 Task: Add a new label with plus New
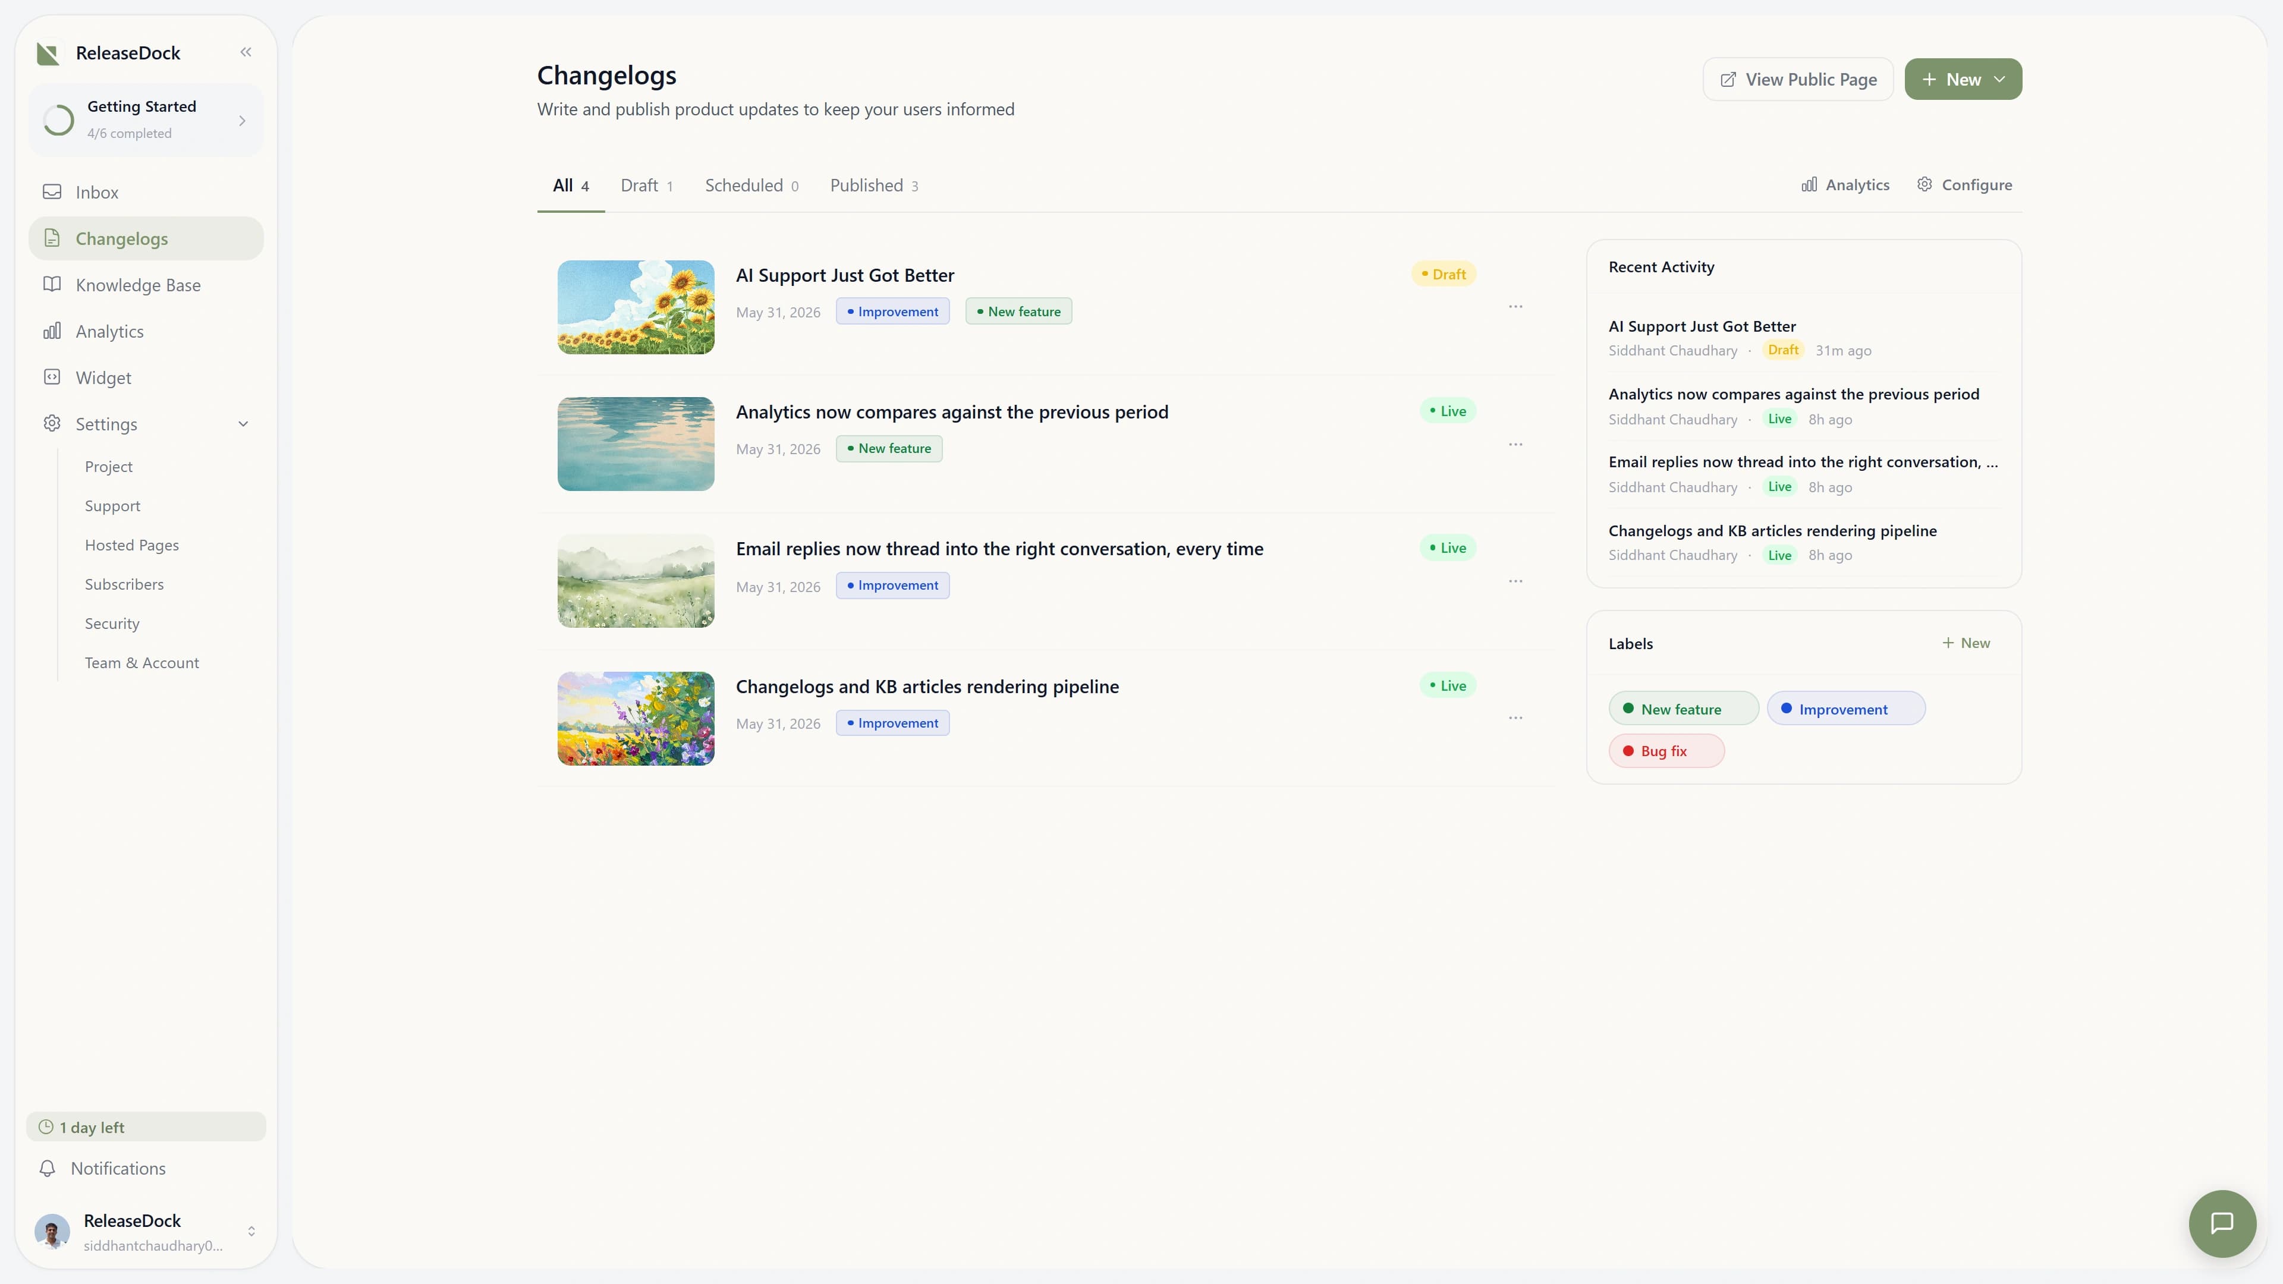pyautogui.click(x=1966, y=643)
